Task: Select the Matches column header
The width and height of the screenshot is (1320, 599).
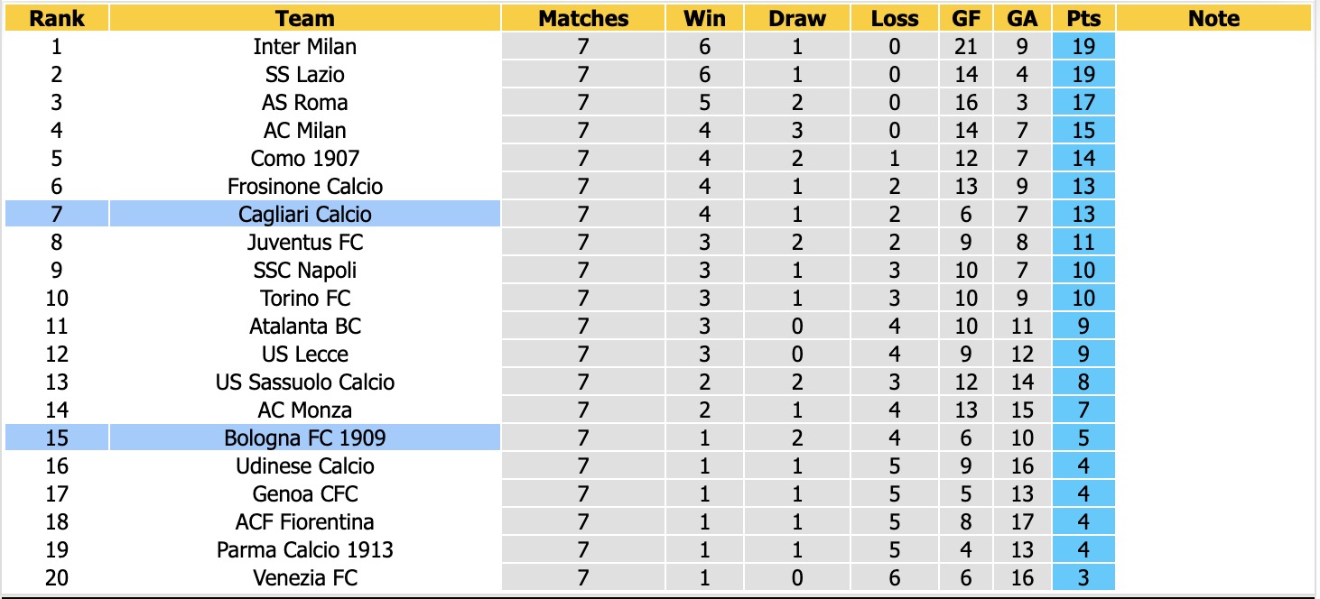Action: click(x=583, y=18)
